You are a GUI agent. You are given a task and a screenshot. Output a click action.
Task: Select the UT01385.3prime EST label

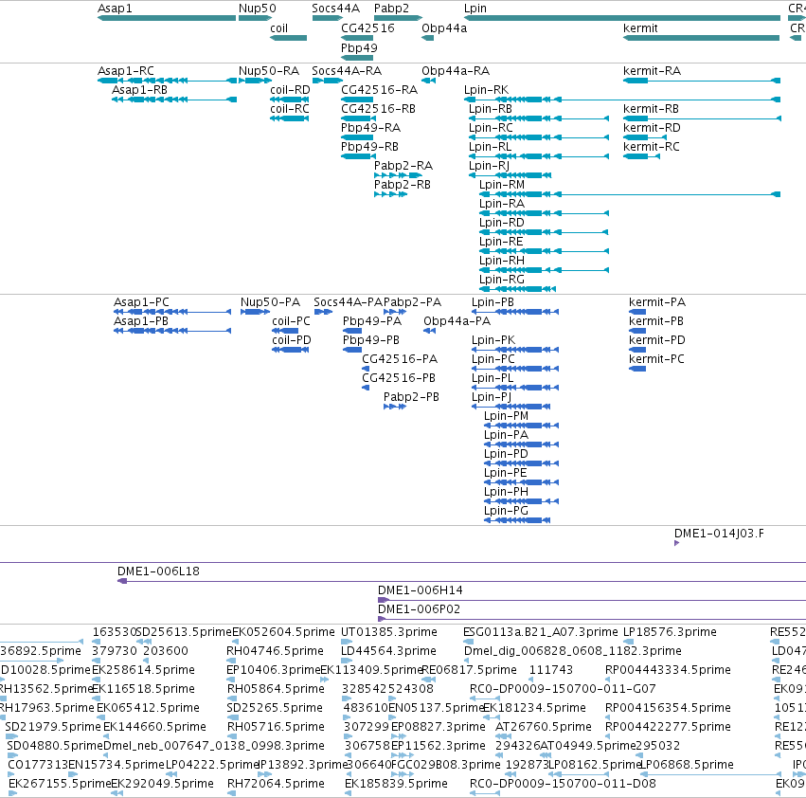click(x=389, y=632)
